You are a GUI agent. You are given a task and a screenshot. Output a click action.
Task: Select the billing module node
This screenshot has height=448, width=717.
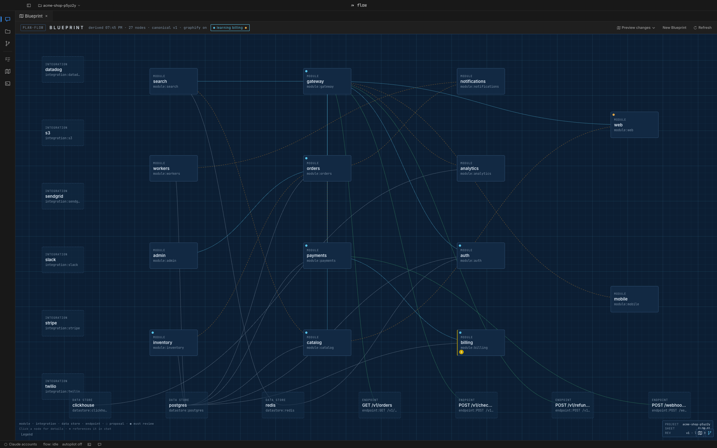(x=481, y=342)
